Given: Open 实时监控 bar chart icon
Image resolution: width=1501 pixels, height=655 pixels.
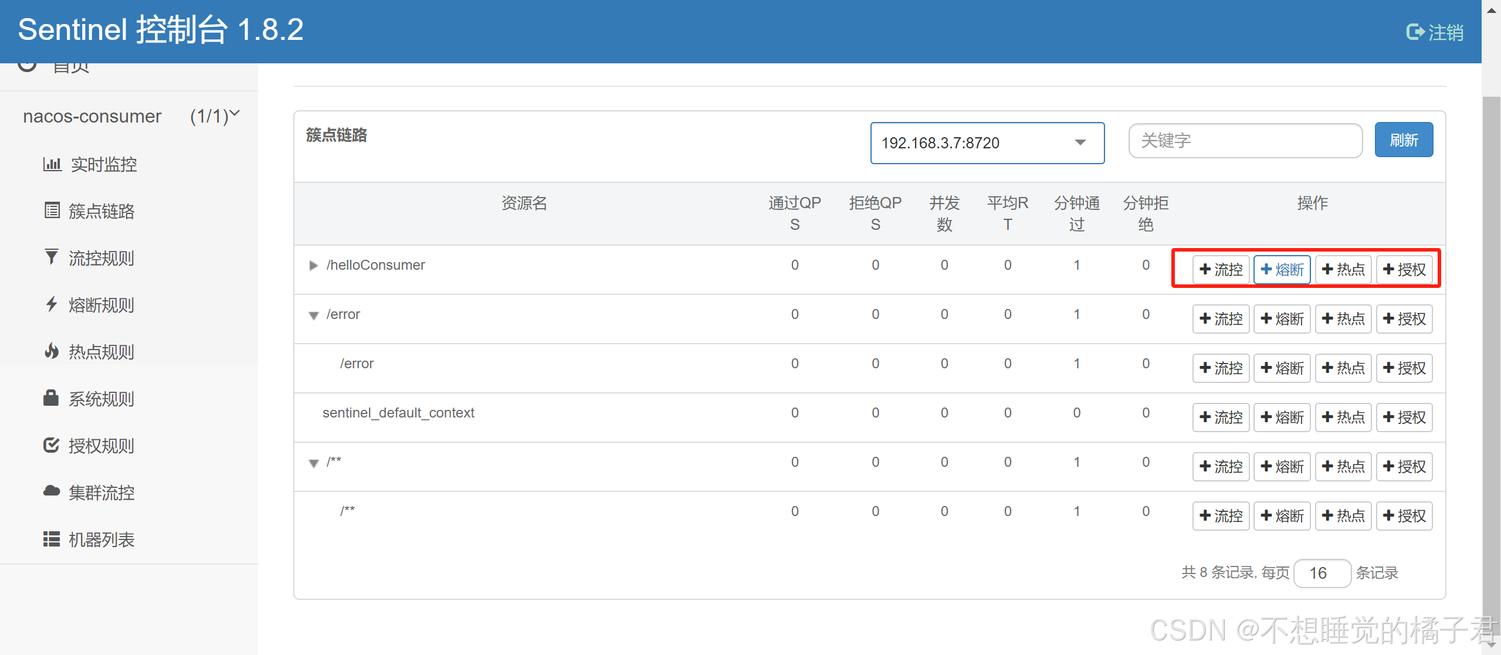Looking at the screenshot, I should coord(52,164).
